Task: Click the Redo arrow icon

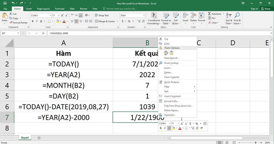Action: (21, 3)
